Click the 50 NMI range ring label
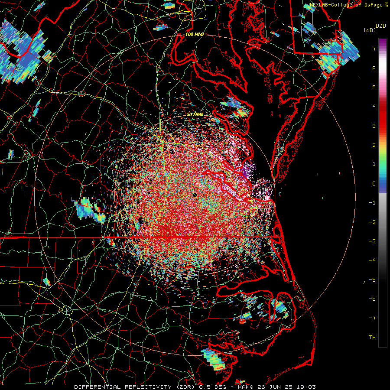 coord(195,114)
